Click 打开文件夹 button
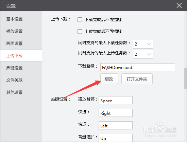 137,79
